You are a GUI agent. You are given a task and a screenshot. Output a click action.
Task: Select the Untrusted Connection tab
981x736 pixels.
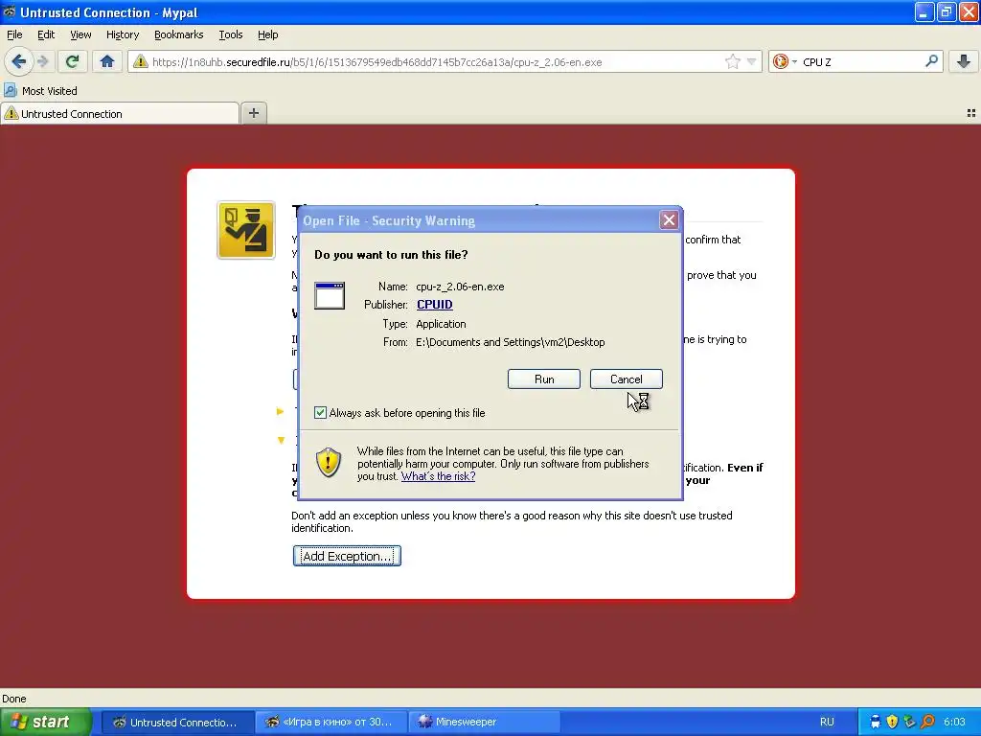pyautogui.click(x=120, y=114)
